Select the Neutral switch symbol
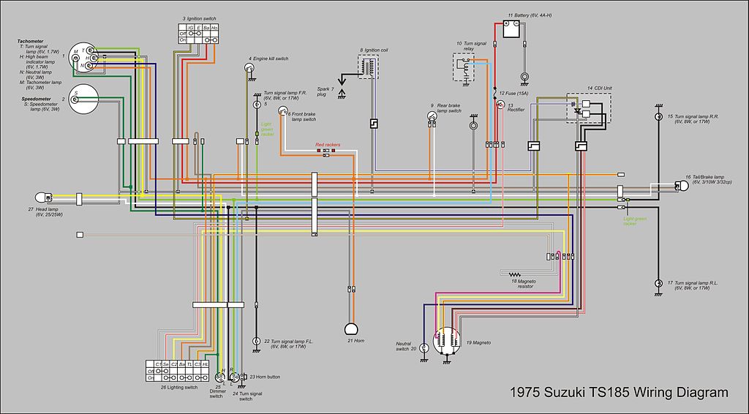 tap(424, 348)
